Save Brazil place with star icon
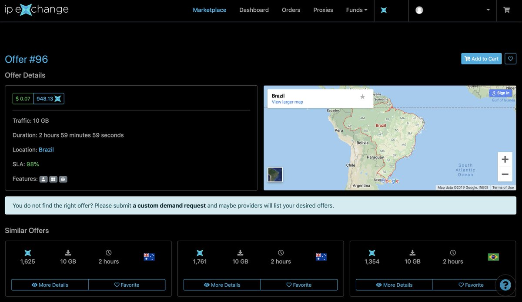522x302 pixels. coord(363,97)
